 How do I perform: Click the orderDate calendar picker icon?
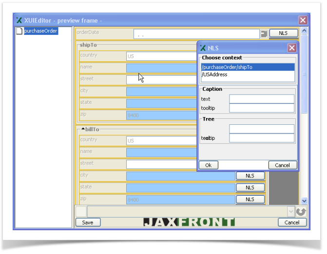[x=264, y=34]
